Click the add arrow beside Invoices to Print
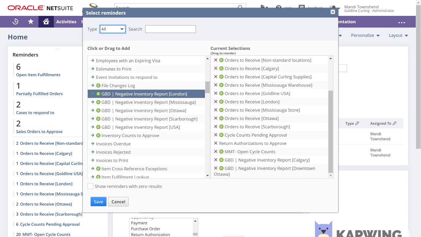The height and width of the screenshot is (237, 421). click(x=92, y=160)
